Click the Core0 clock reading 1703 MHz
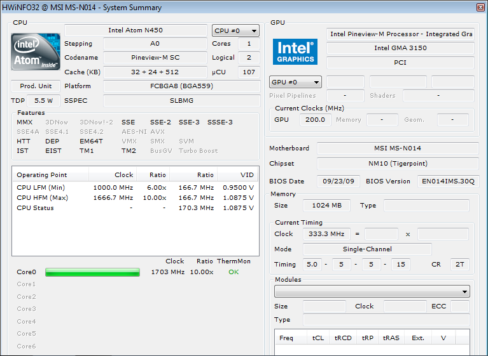 (168, 272)
